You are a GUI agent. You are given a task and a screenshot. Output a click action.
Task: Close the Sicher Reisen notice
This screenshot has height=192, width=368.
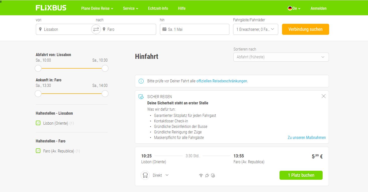tap(324, 96)
